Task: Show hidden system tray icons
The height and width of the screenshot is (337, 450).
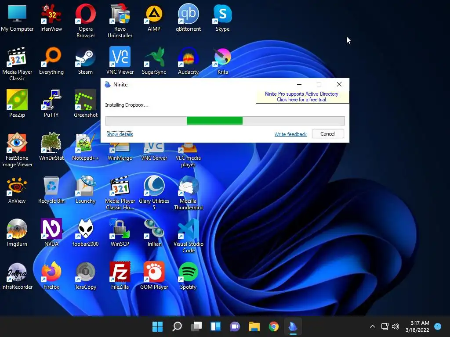Action: 373,326
